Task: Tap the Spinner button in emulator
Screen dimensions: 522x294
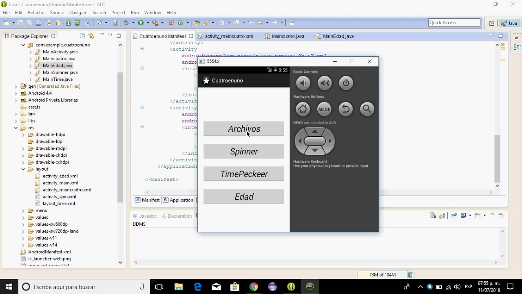Action: click(x=244, y=151)
